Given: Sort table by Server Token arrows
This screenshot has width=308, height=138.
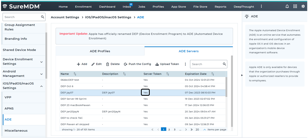Looking at the screenshot, I should click(168, 74).
